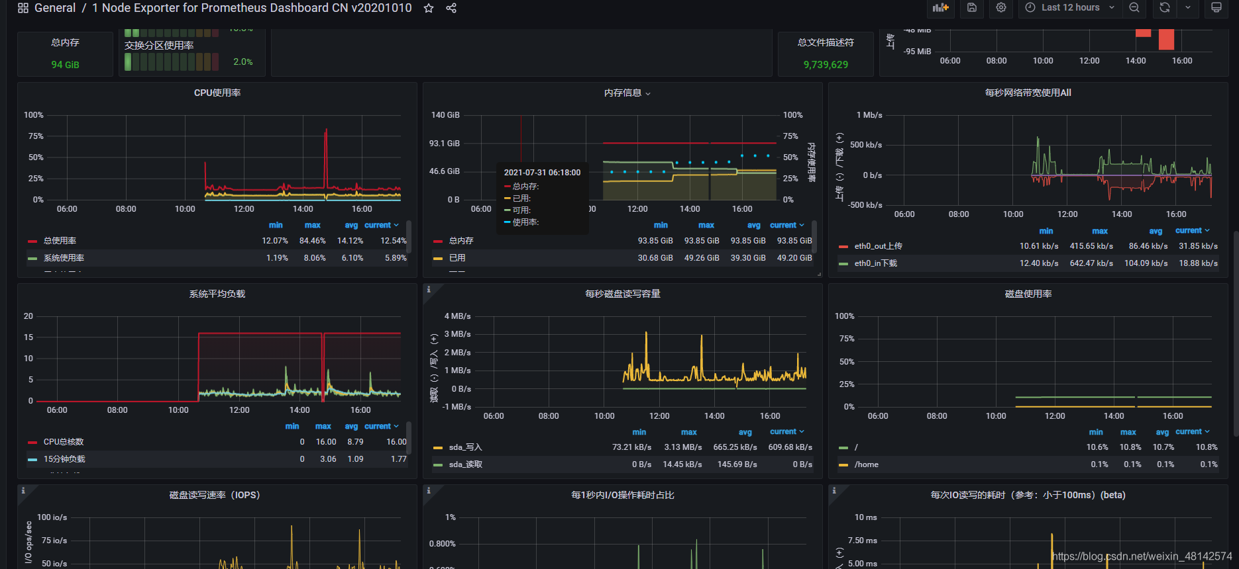Open refresh interval dropdown arrow
1239x569 pixels.
[1188, 7]
